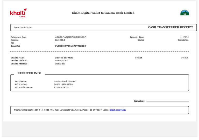Select the Sender Khalti ID number value
The width and height of the screenshot is (199, 140).
pyautogui.click(x=61, y=61)
